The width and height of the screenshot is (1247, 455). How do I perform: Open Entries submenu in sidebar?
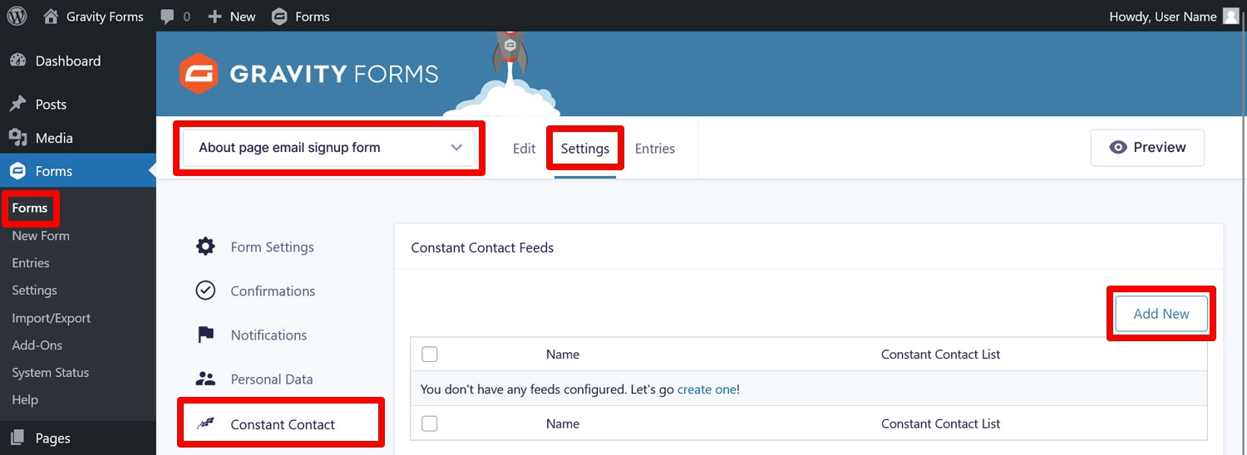point(31,263)
